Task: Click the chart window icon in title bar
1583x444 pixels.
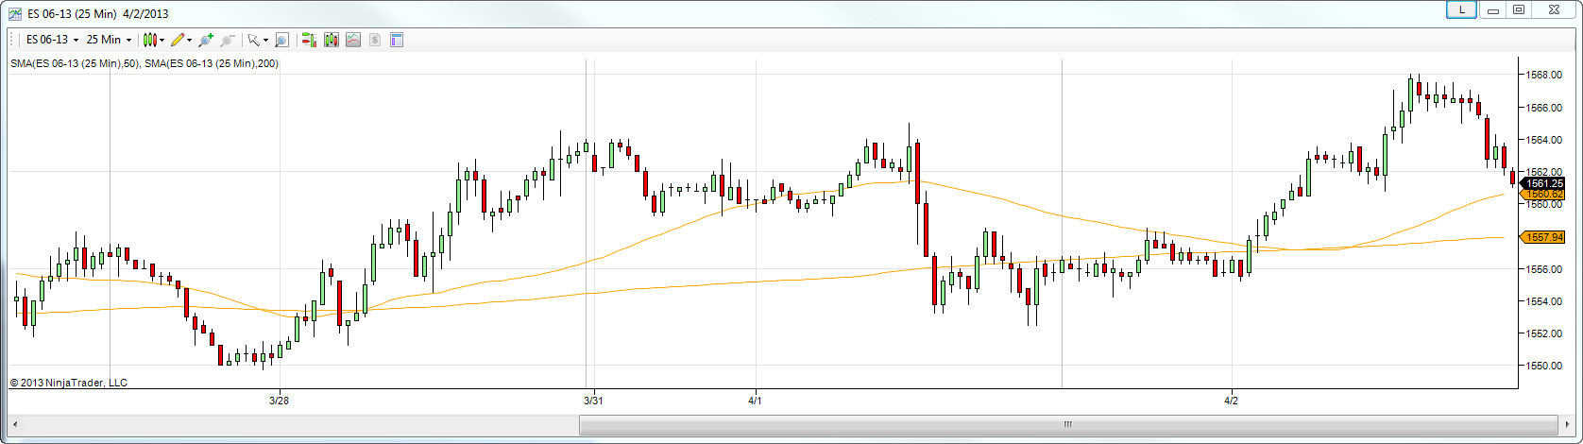Action: [15, 13]
